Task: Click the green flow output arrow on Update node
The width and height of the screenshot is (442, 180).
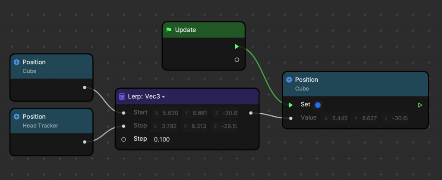Action: tap(237, 47)
